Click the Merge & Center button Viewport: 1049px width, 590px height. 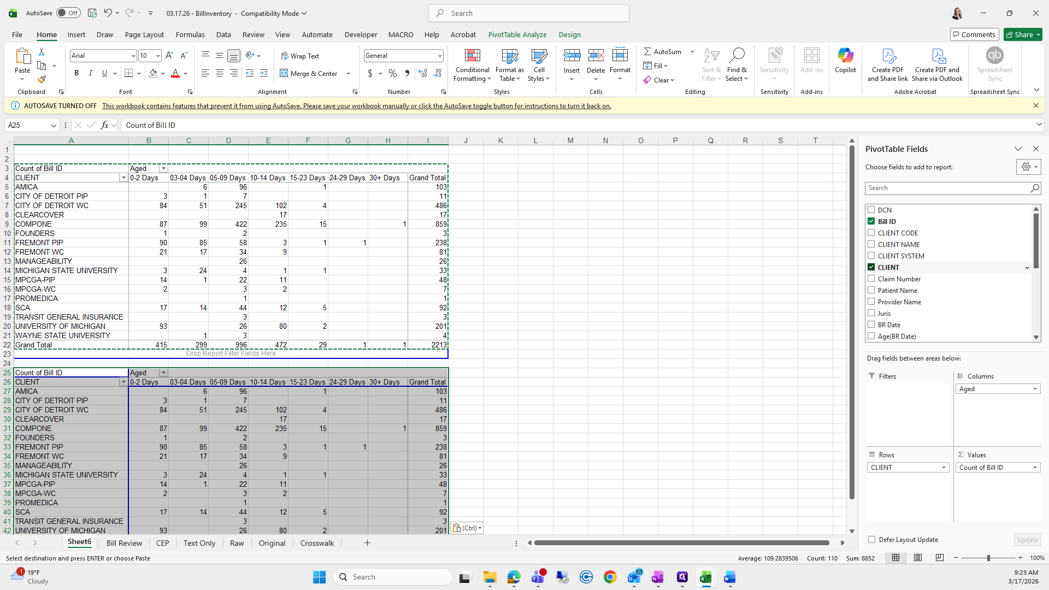coord(310,73)
